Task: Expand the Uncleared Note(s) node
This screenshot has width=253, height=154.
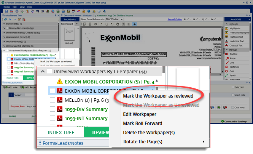Action: 4,42
